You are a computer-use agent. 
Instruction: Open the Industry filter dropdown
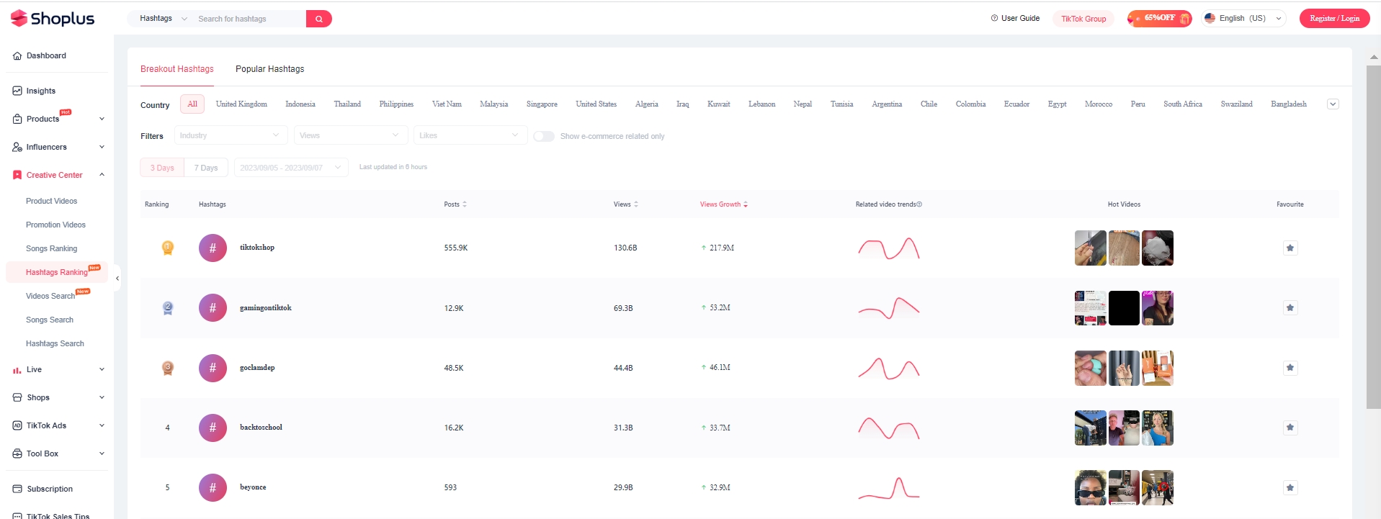(231, 135)
